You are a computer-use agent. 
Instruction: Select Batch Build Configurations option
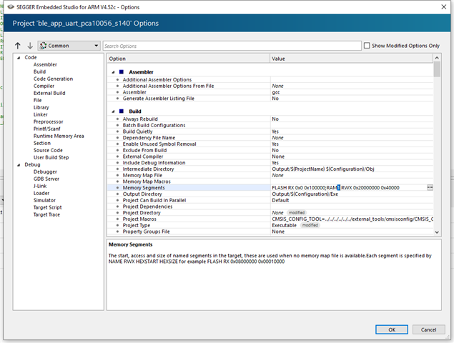(x=270, y=125)
